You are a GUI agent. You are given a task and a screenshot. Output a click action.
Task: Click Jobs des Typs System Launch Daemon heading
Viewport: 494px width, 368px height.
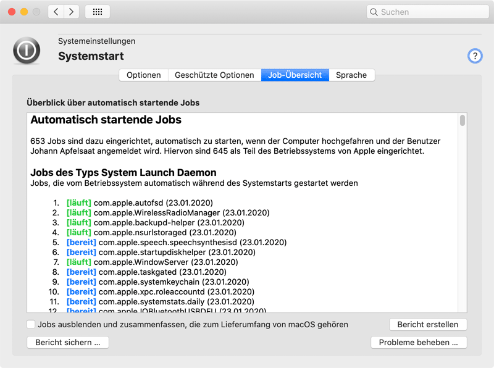(123, 172)
